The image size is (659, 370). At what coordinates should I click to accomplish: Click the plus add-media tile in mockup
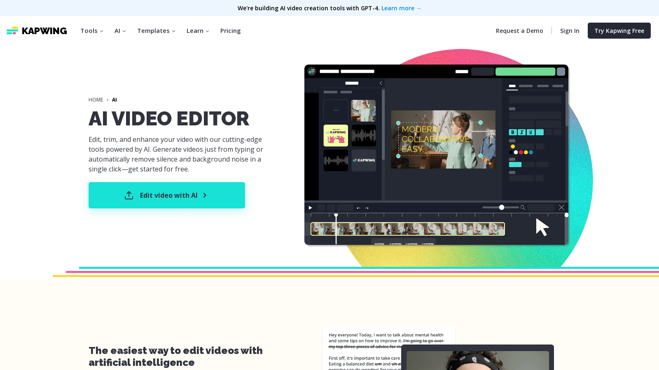point(336,111)
